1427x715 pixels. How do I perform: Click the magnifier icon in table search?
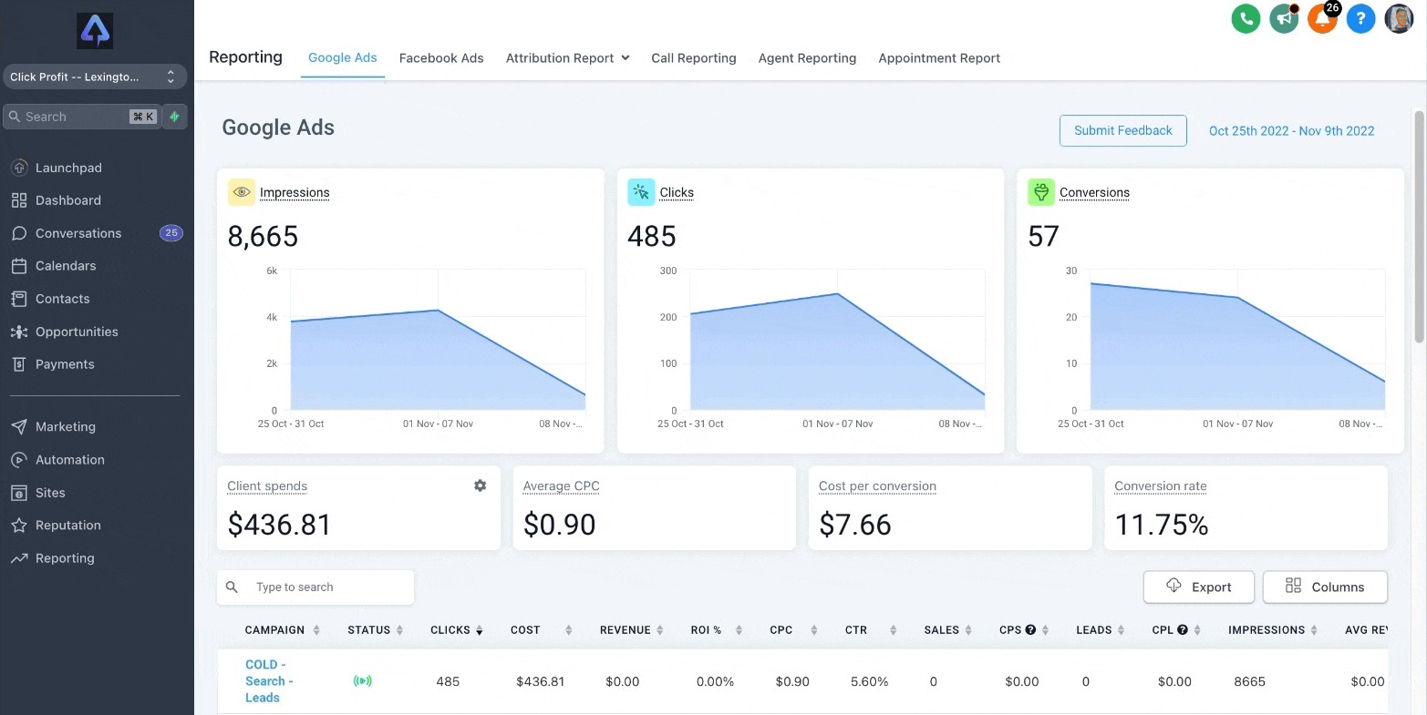(233, 587)
